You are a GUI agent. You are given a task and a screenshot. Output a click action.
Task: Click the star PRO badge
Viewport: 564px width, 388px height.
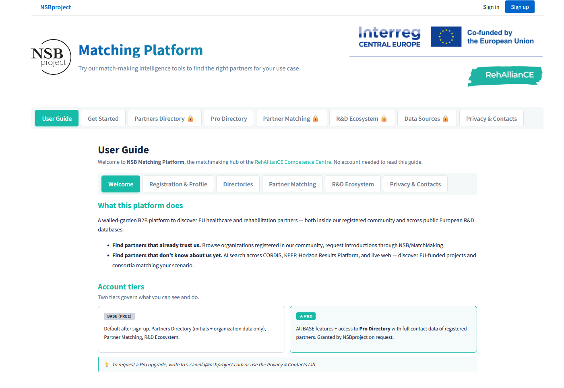(306, 316)
